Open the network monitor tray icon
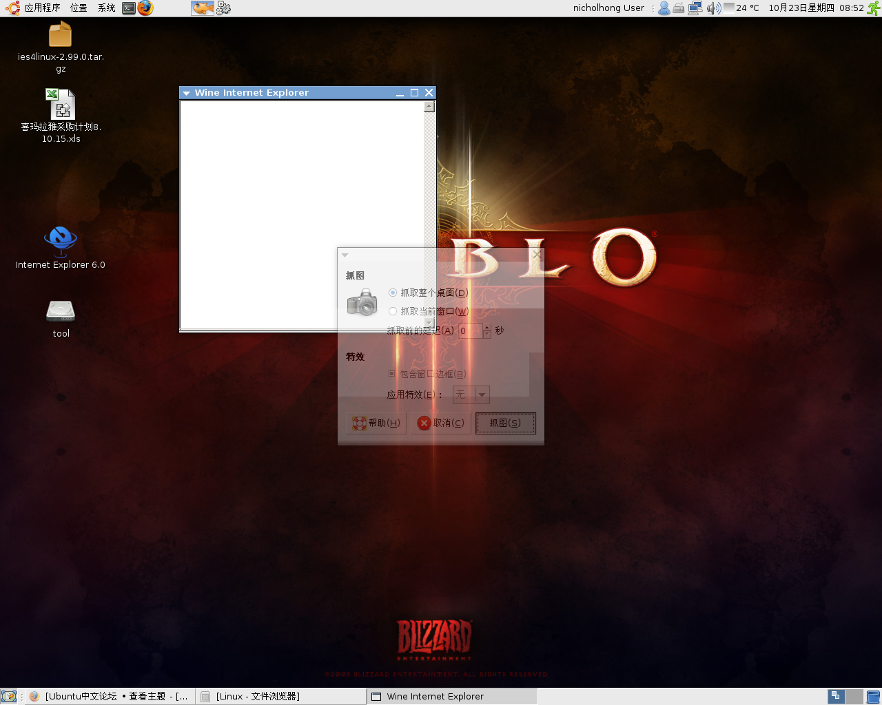This screenshot has height=705, width=882. (695, 8)
